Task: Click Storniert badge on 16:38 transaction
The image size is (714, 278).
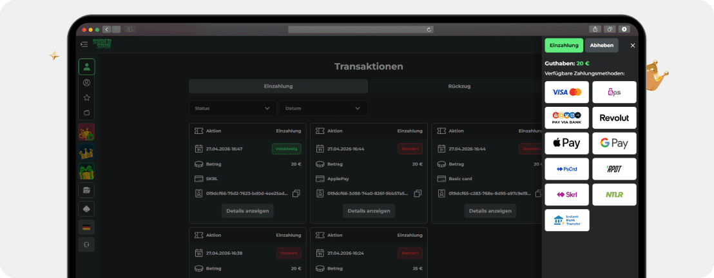Action: 289,253
